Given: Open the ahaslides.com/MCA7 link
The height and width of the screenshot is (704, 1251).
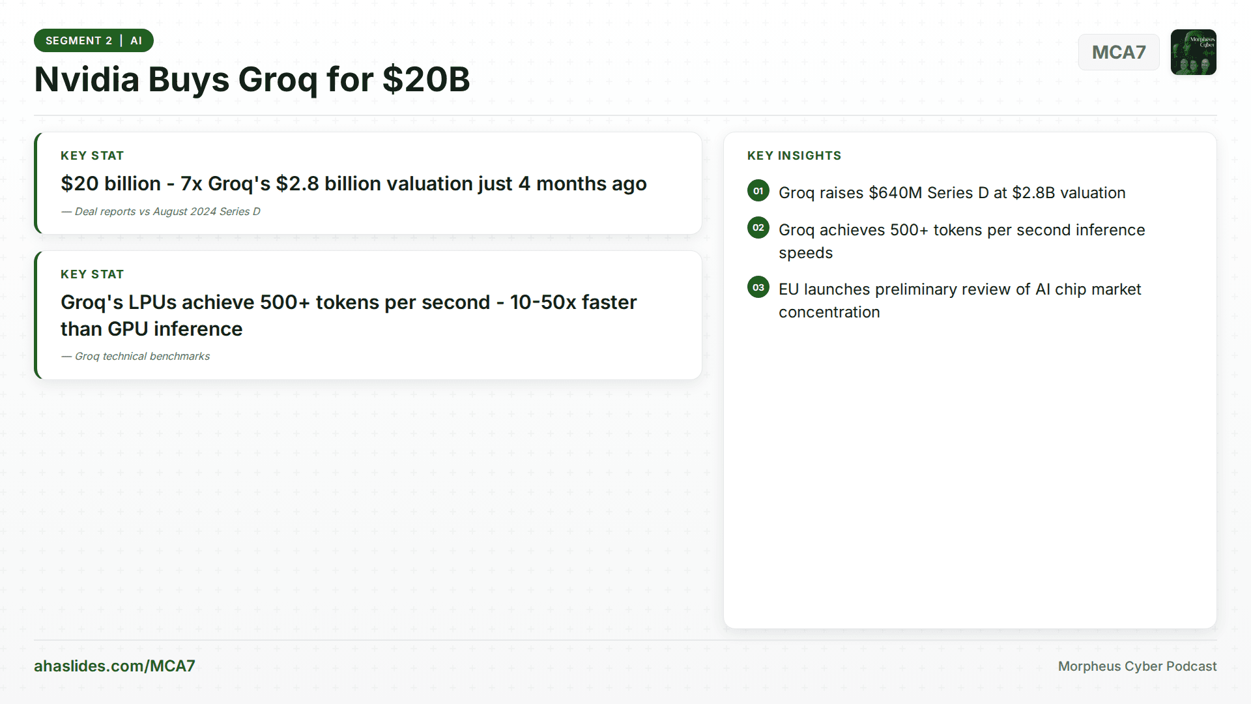Looking at the screenshot, I should [x=115, y=666].
